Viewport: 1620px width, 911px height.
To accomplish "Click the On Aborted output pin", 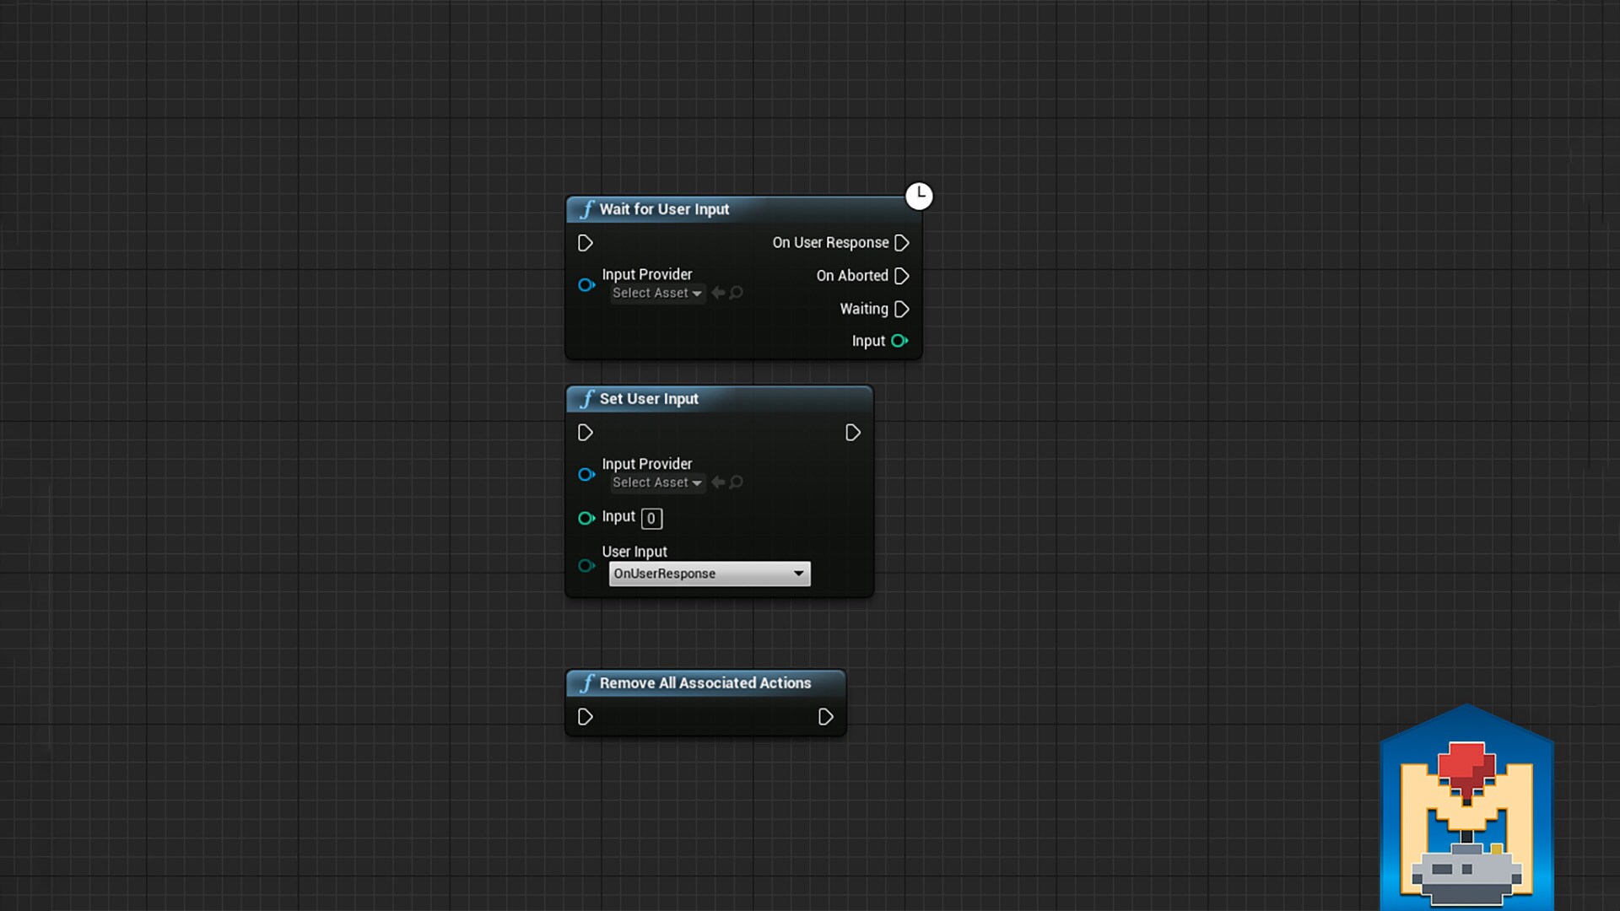I will tap(901, 276).
